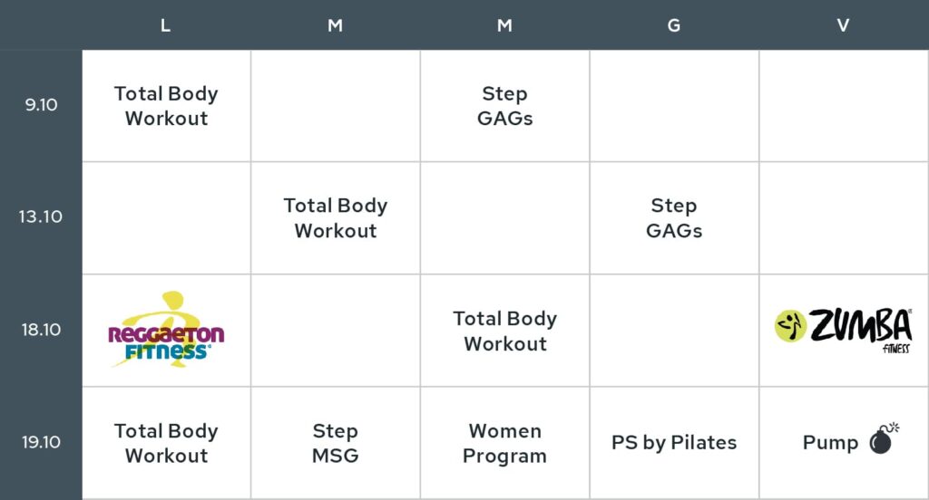Select Wednesday 9.10 Step GAGs class
929x500 pixels.
click(x=504, y=106)
